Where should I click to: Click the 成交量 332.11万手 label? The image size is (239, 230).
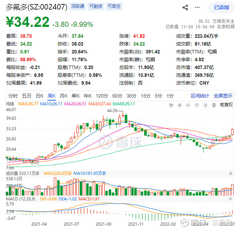[x=23, y=173]
